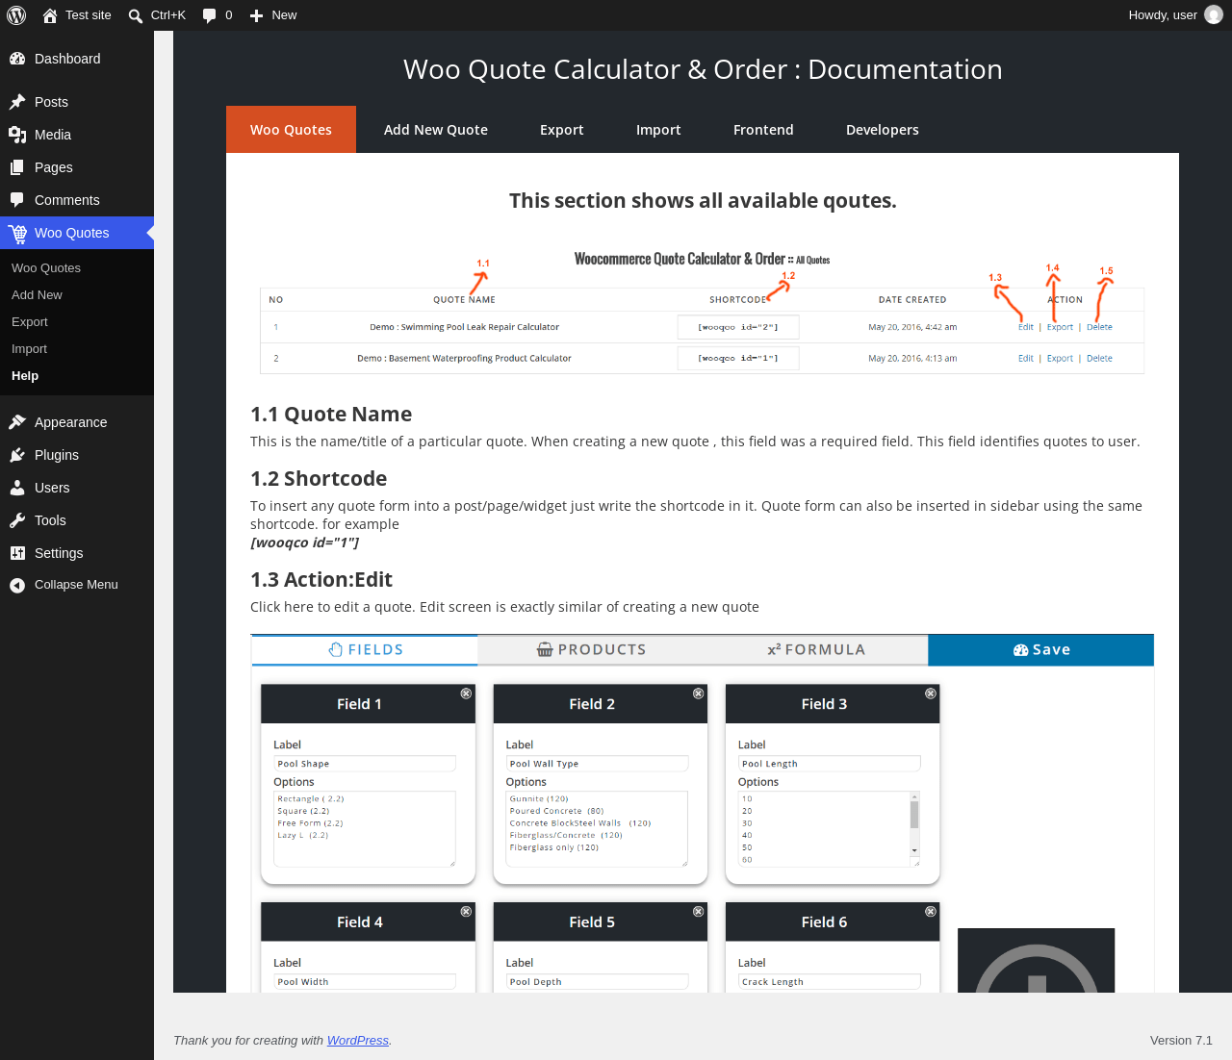Go to Dashboard via gauge icon
Screen dimensions: 1232x1060
click(x=17, y=59)
